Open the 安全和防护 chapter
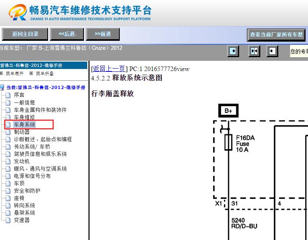The image size is (308, 240). (x=27, y=191)
